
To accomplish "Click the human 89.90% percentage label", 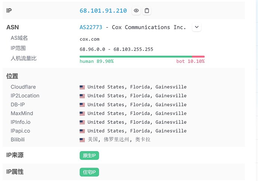I will 96,61.
